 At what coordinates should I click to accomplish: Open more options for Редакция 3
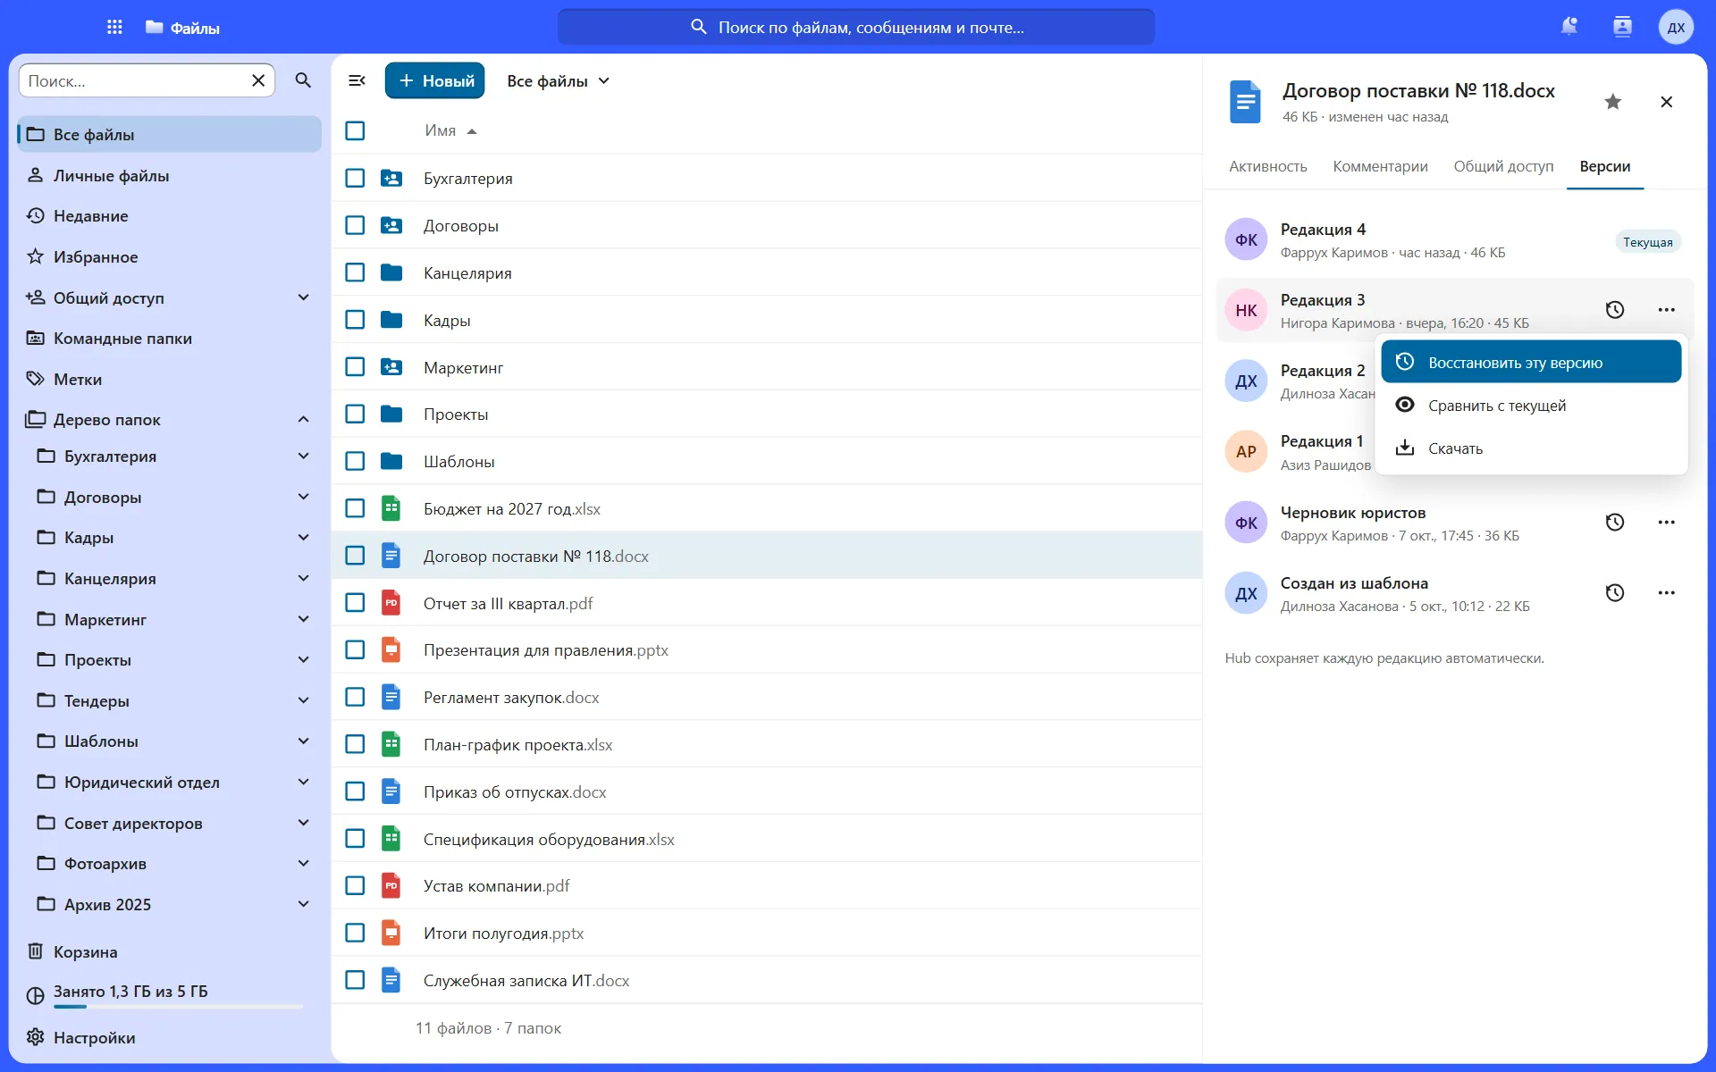1666,310
